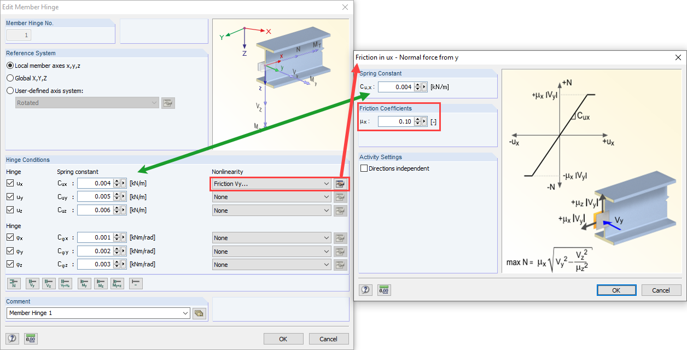Image resolution: width=687 pixels, height=350 pixels.
Task: Cancel the Edit Member Hinge dialog
Action: [x=329, y=339]
